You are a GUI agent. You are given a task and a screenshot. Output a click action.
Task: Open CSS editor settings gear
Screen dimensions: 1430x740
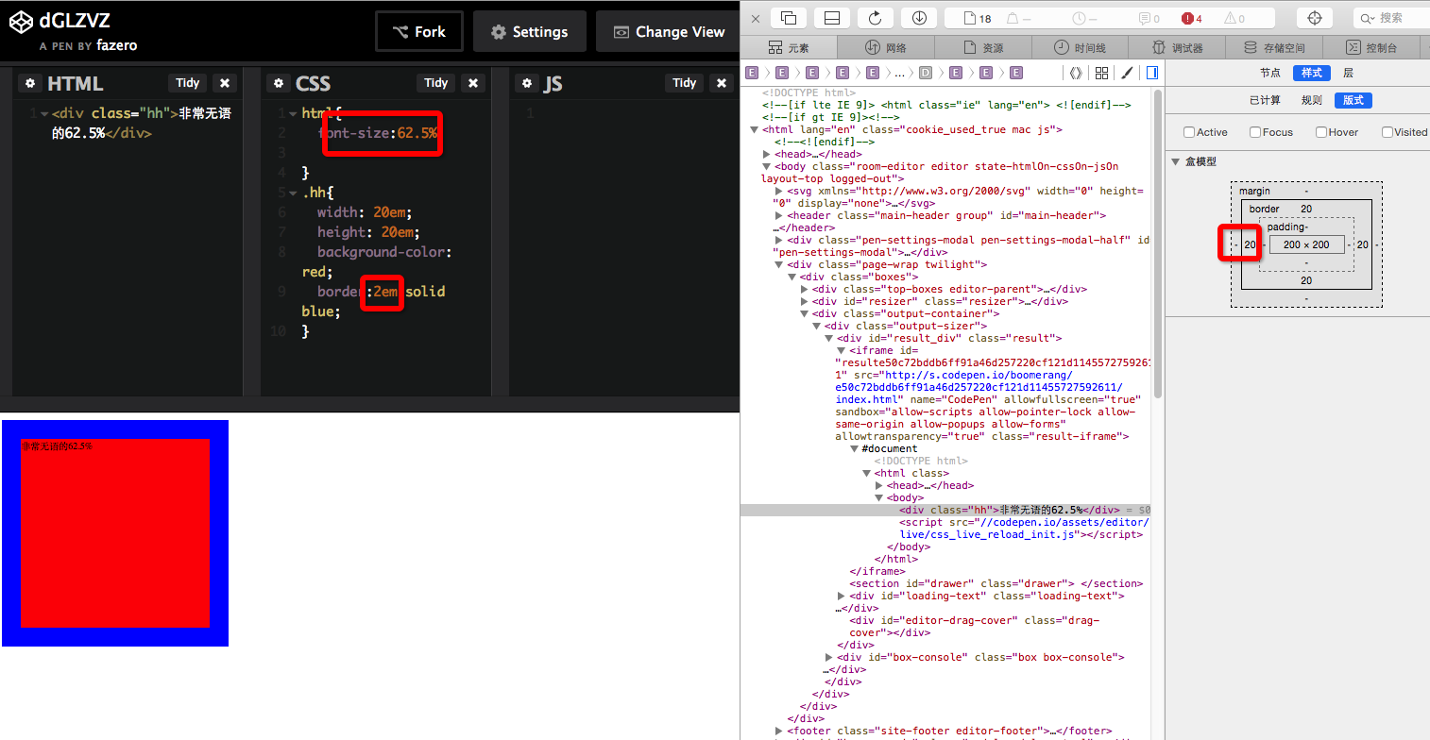(x=278, y=84)
